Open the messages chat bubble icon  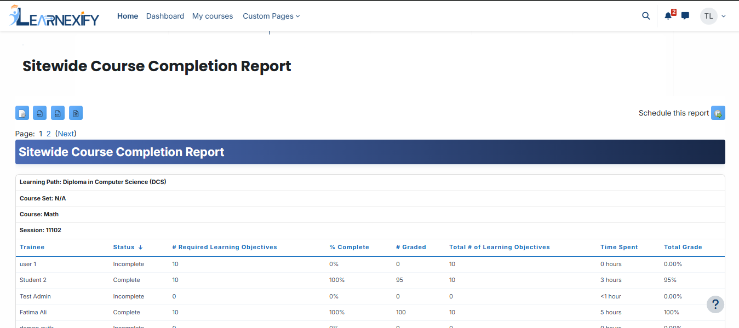(685, 16)
